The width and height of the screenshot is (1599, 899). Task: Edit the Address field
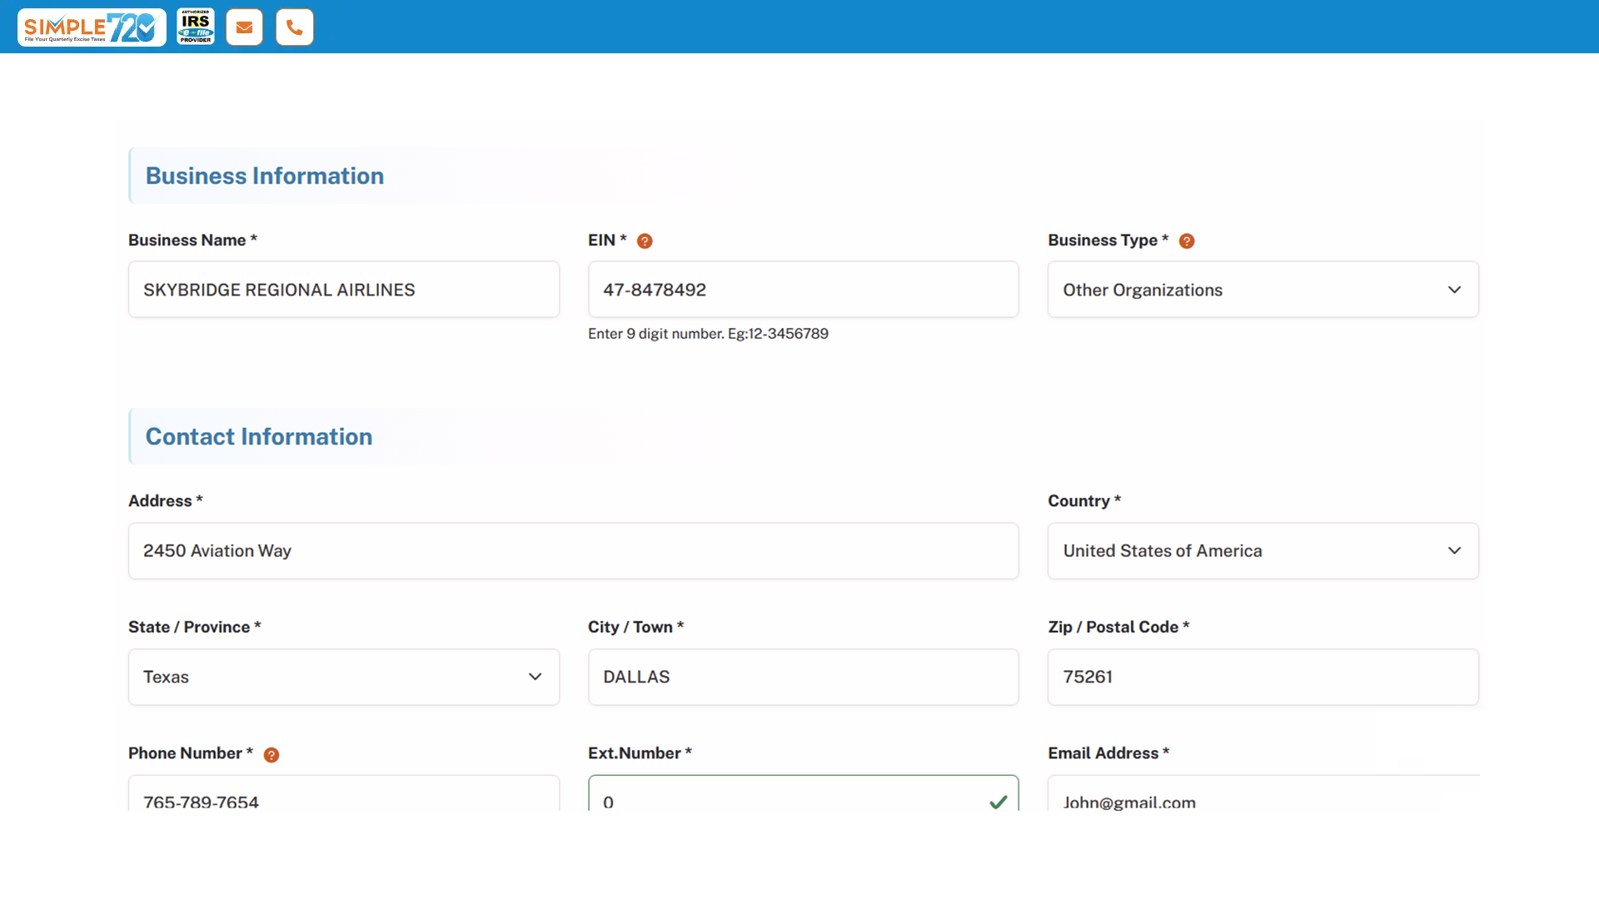[x=573, y=551]
